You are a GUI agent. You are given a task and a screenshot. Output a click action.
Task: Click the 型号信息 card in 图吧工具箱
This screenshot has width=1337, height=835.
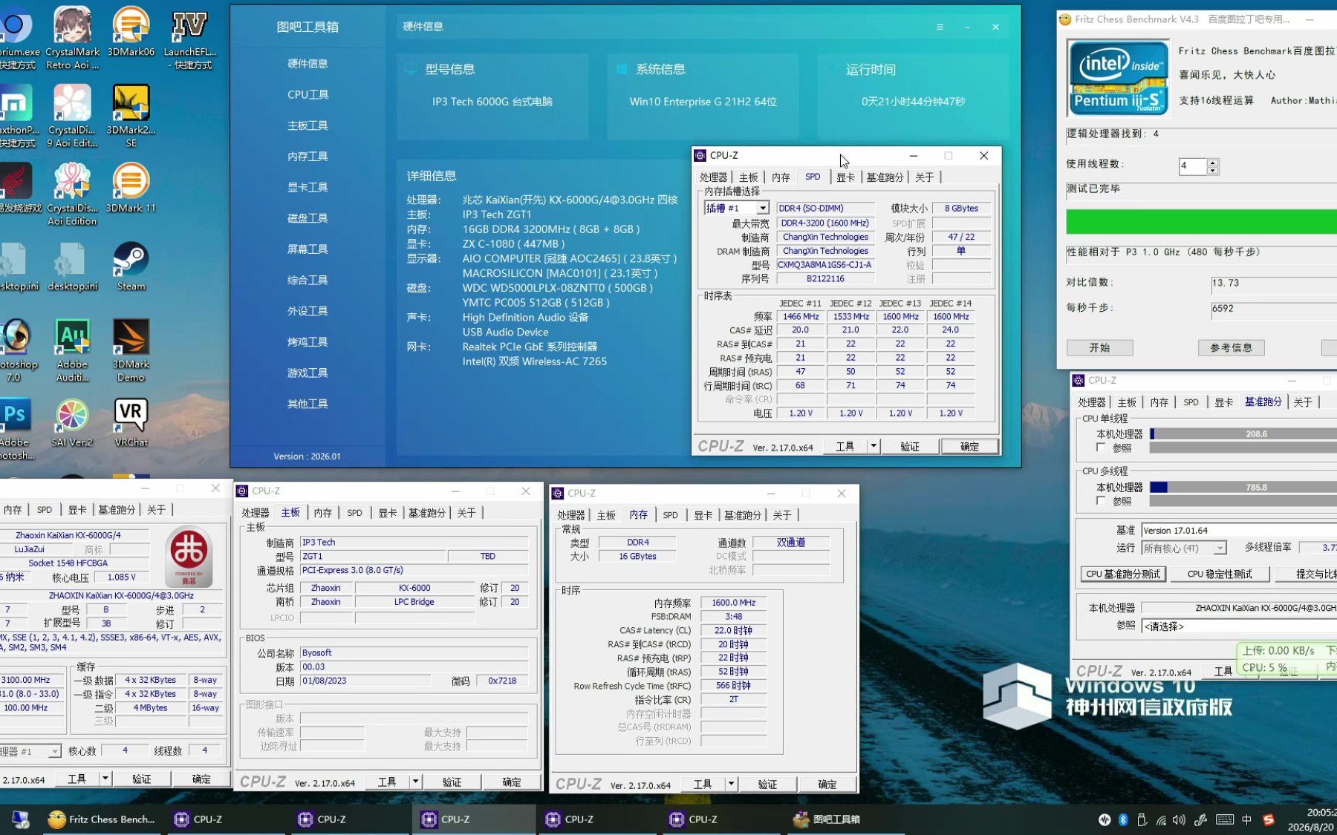click(x=492, y=96)
